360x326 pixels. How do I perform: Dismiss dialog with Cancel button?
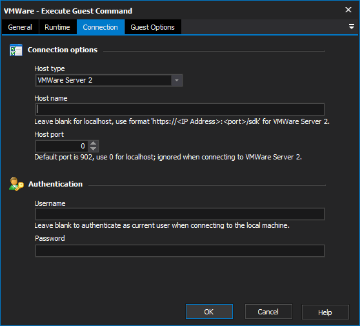(268, 312)
